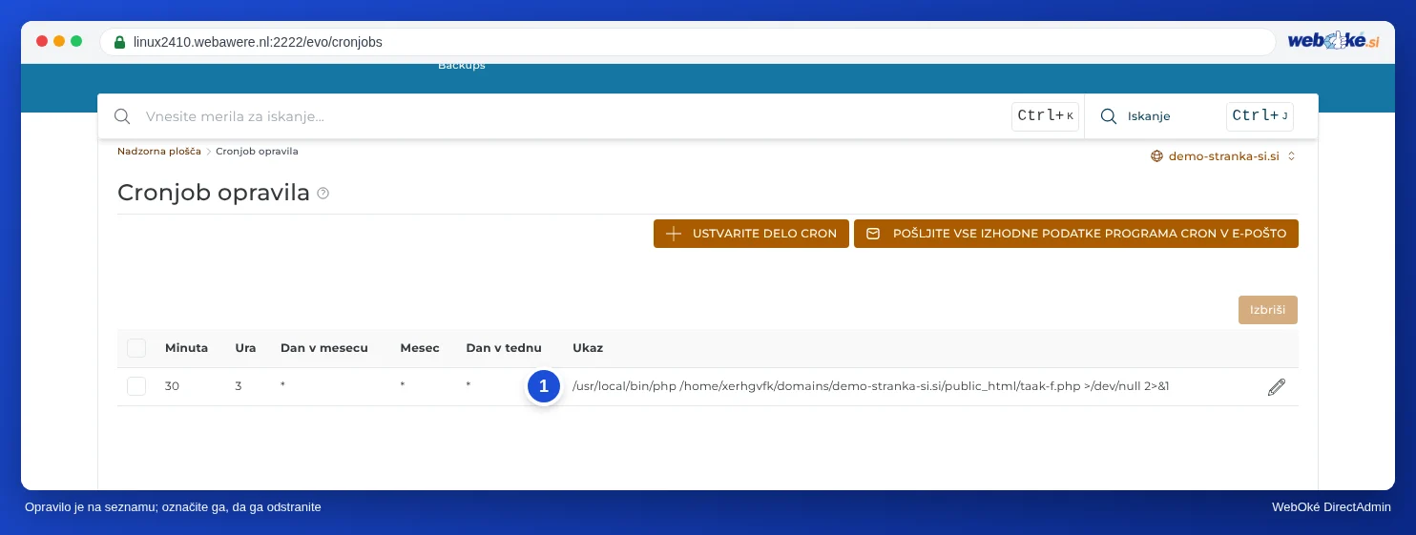Click USTVARITE DELO CRON button
This screenshot has height=535, width=1416.
[x=751, y=234]
